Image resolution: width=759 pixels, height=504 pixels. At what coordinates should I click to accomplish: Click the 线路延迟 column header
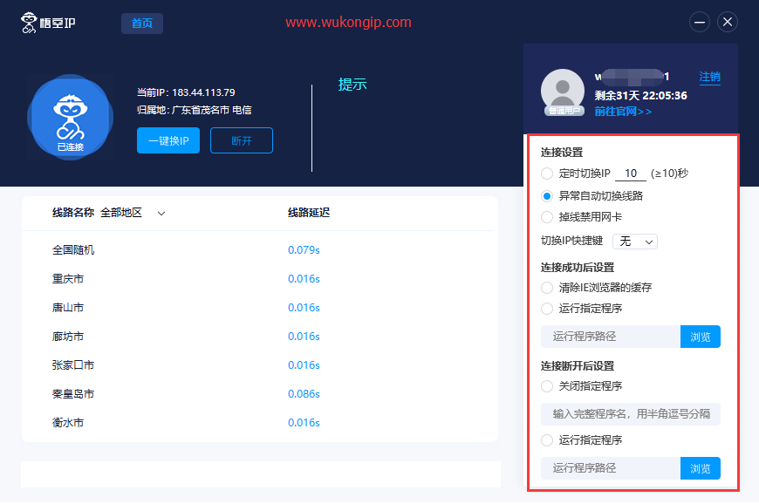point(309,213)
